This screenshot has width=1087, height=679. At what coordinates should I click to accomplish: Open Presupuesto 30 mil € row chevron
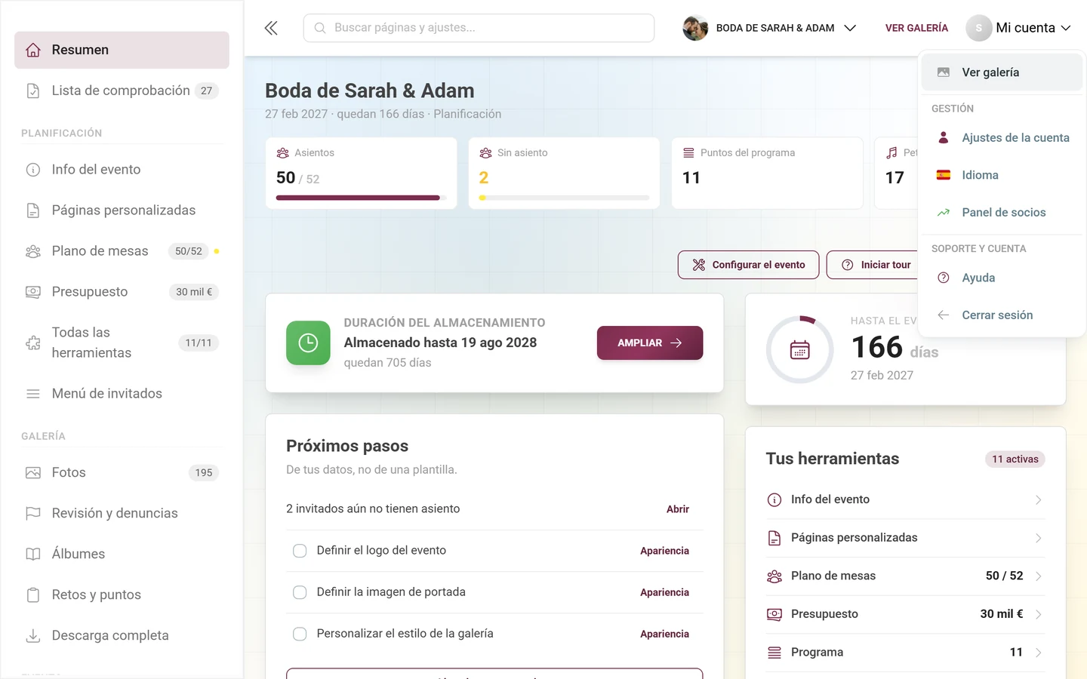click(x=1039, y=614)
